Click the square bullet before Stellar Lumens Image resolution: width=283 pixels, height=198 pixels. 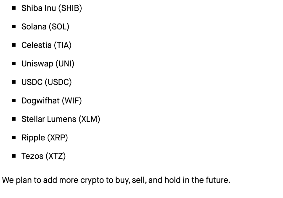point(14,119)
